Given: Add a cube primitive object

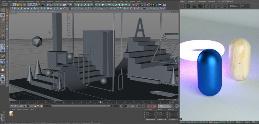Looking at the screenshot, I should pyautogui.click(x=48, y=5).
